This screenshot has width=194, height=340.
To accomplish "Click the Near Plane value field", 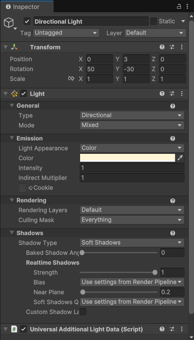I will tap(172, 292).
